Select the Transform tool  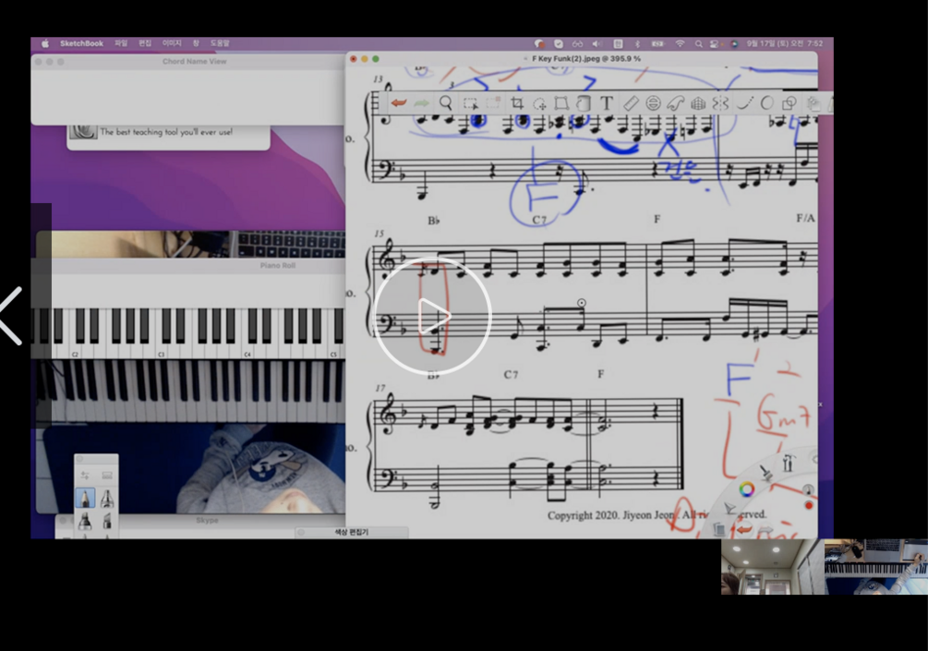[x=561, y=103]
